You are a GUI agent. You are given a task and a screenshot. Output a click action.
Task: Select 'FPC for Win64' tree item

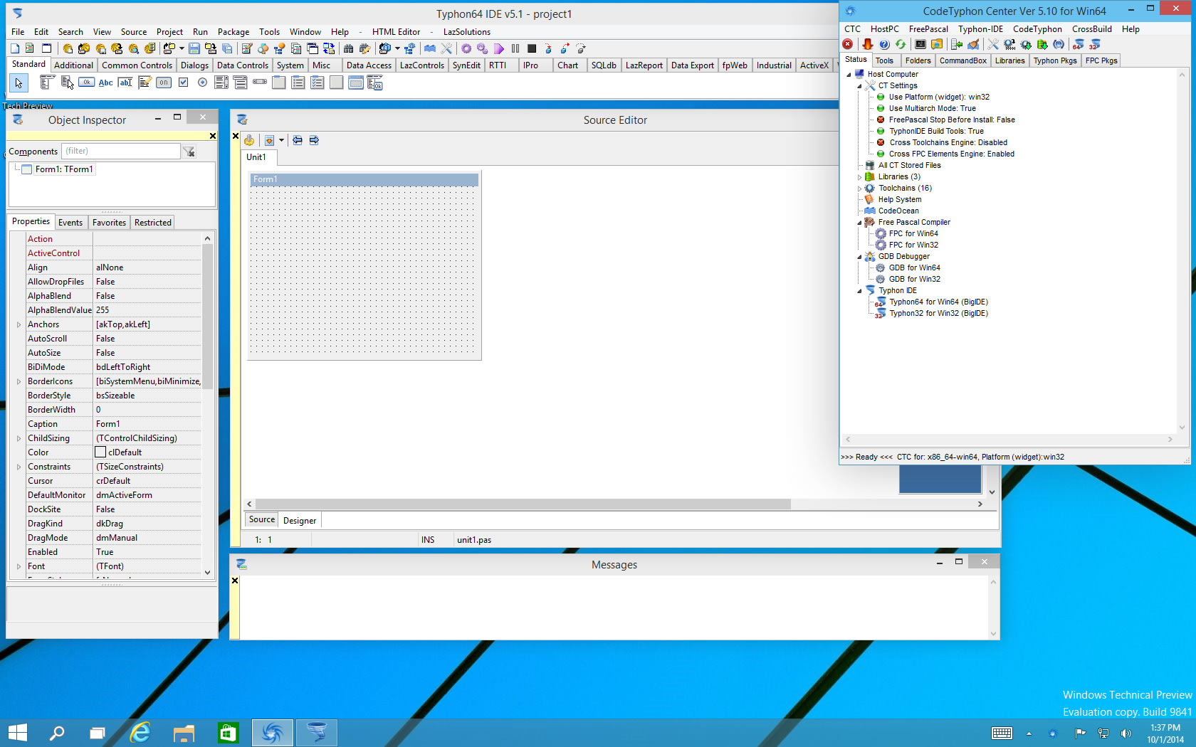click(913, 234)
